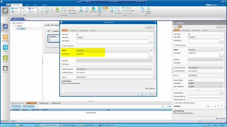Open the Command editor ellipsis button in dialog
Screen dimensions: 227x127
point(151,57)
